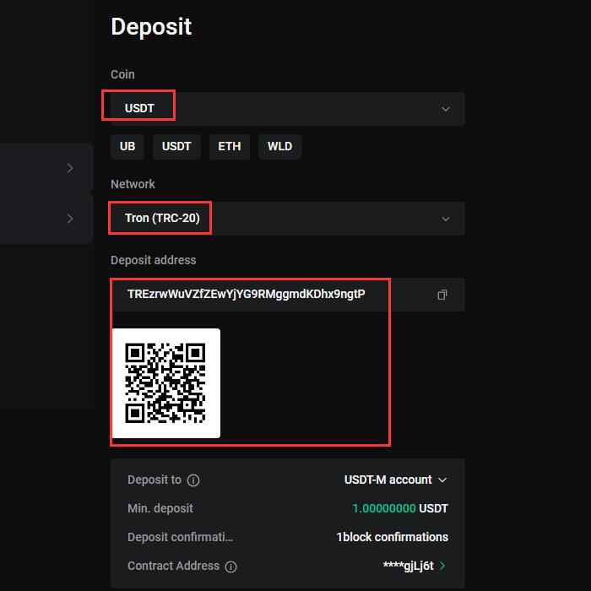This screenshot has width=591, height=591.
Task: Choose the USDT quick coin chip
Action: pyautogui.click(x=176, y=147)
